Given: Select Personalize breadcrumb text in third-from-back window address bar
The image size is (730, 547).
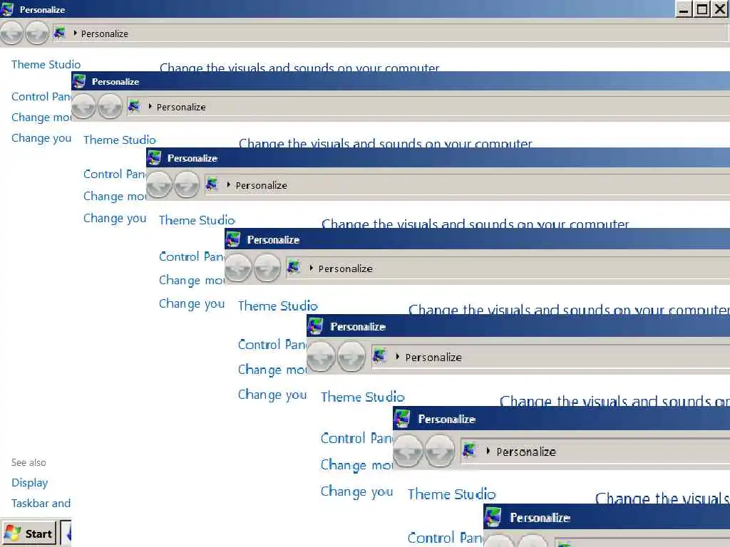Looking at the screenshot, I should [261, 185].
